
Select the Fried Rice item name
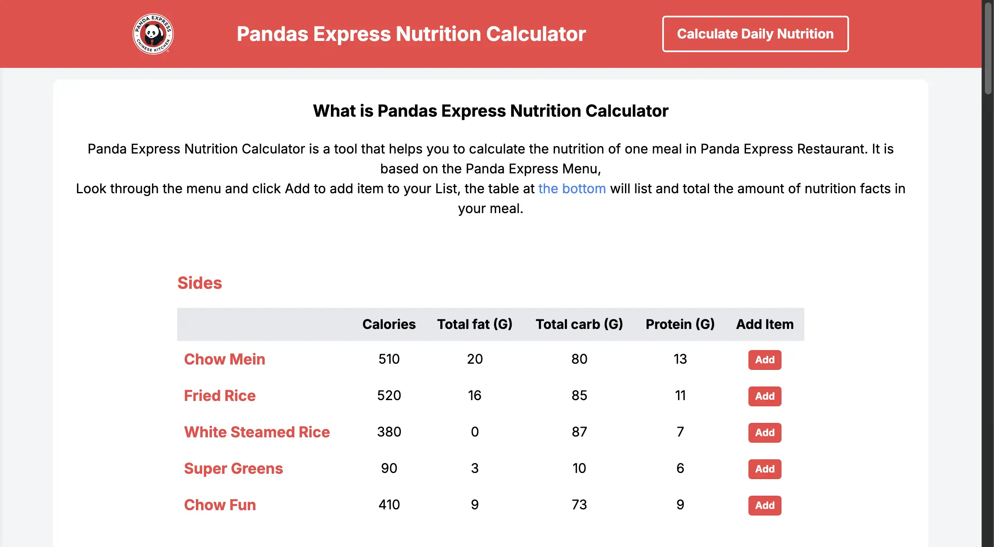point(220,396)
